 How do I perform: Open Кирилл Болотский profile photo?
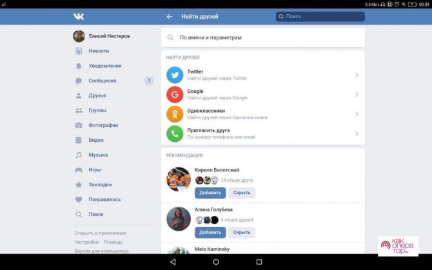(179, 179)
